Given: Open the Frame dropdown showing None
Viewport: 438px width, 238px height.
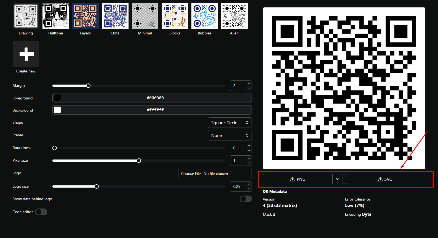Looking at the screenshot, I should coord(230,135).
